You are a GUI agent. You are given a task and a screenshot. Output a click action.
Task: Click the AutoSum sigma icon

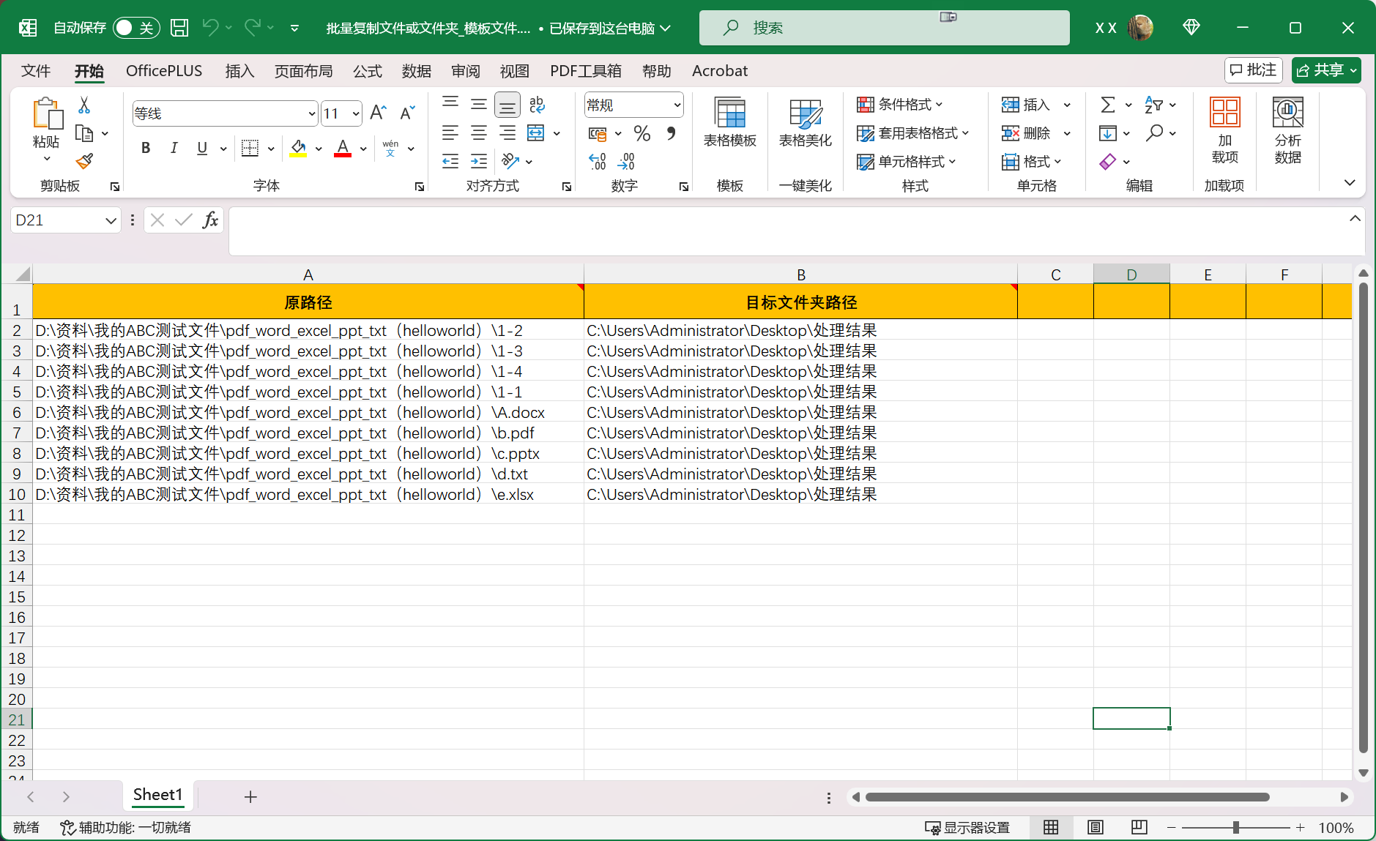coord(1108,105)
